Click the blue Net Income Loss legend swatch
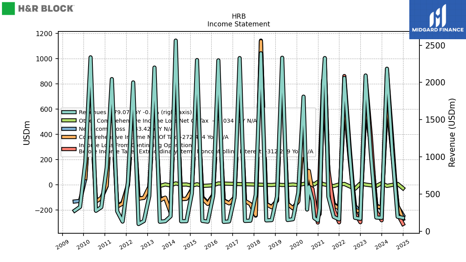Screen dimensions: 466x262 [69, 129]
